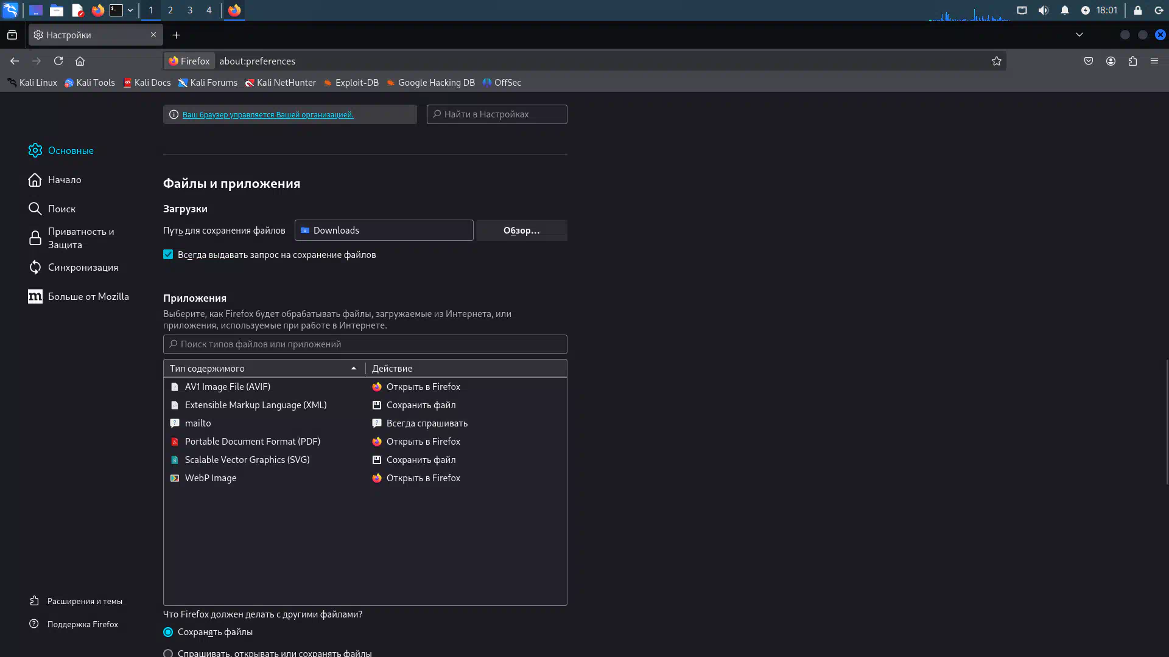Viewport: 1169px width, 657px height.
Task: Select the AV1 Image File (AVIF) row
Action: pyautogui.click(x=365, y=387)
